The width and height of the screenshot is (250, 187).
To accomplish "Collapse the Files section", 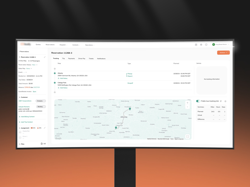I will 19,144.
